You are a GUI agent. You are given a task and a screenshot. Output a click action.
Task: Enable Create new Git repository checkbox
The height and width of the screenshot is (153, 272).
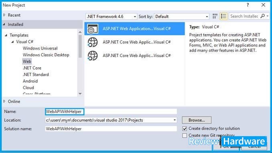click(x=185, y=135)
